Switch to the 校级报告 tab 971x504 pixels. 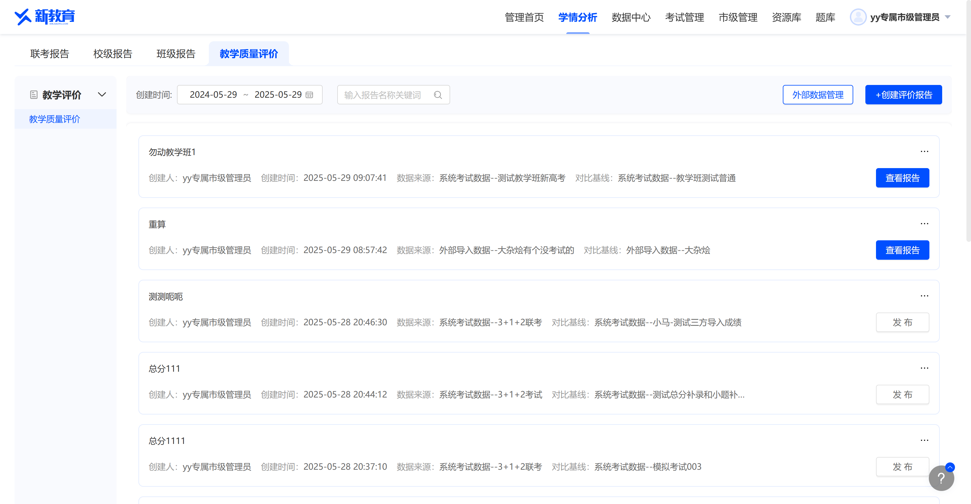(x=113, y=54)
